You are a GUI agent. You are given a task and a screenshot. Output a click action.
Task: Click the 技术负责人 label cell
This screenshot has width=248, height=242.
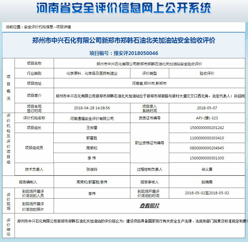pos(34,169)
